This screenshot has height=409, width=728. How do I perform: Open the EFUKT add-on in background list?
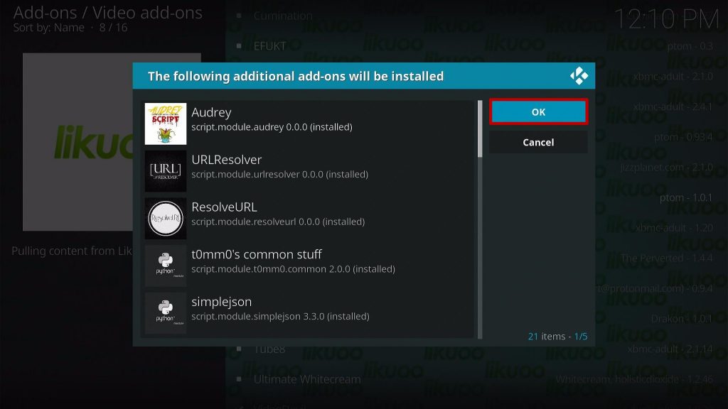(x=269, y=46)
